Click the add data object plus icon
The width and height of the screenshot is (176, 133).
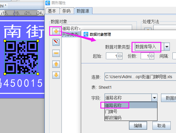(x=56, y=31)
